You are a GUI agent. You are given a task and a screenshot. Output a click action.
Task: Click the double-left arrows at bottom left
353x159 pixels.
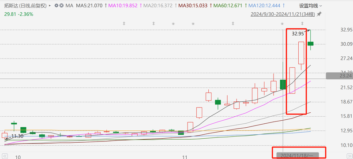coord(5,156)
